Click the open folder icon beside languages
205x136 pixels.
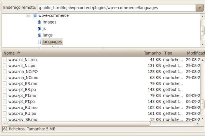[40, 42]
